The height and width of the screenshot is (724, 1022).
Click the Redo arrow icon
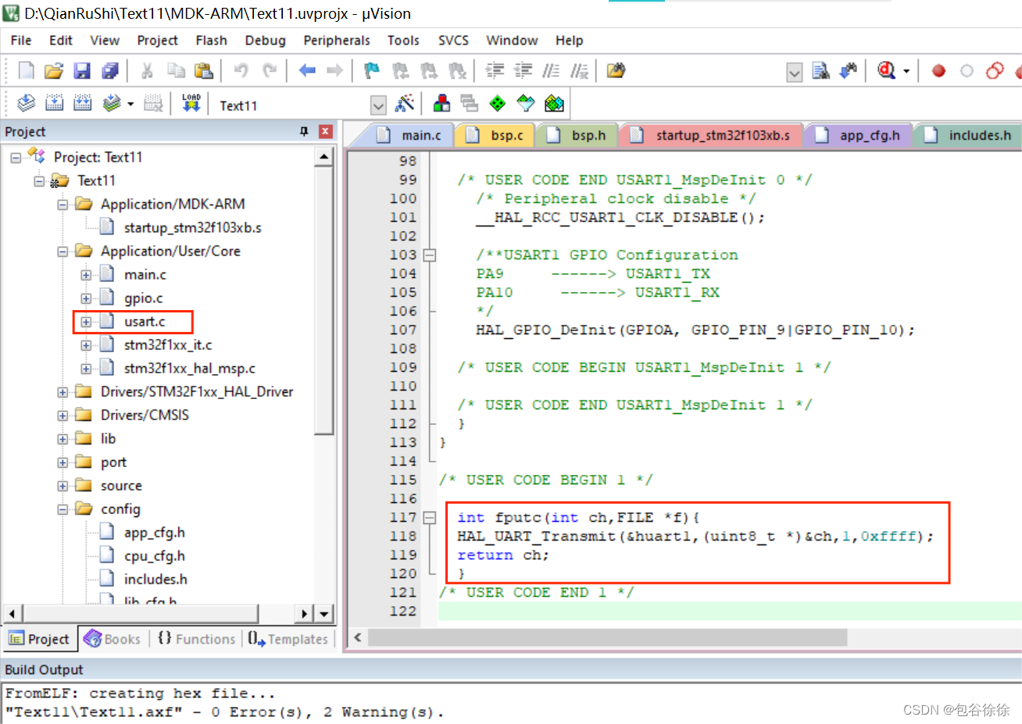(270, 71)
